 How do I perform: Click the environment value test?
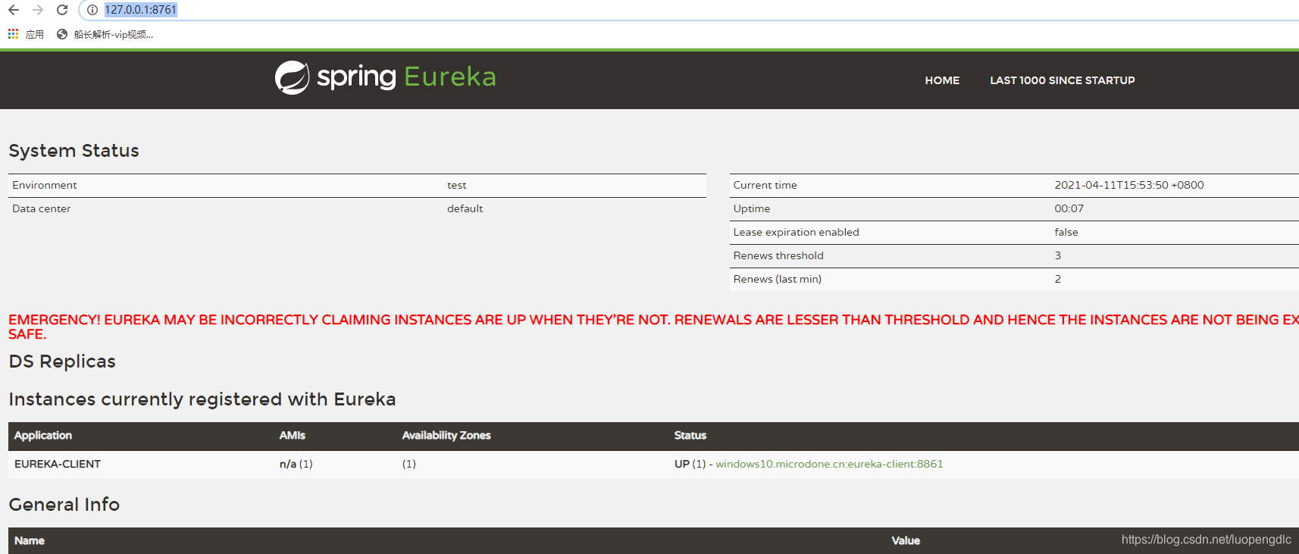tap(457, 185)
